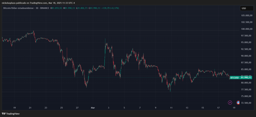Click the purple lightning bolt event icon
256x117 pixels.
click(230, 102)
